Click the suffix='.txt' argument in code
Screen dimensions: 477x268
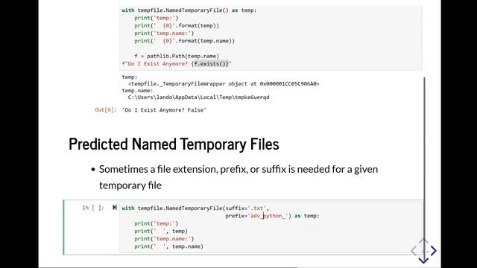(245, 208)
